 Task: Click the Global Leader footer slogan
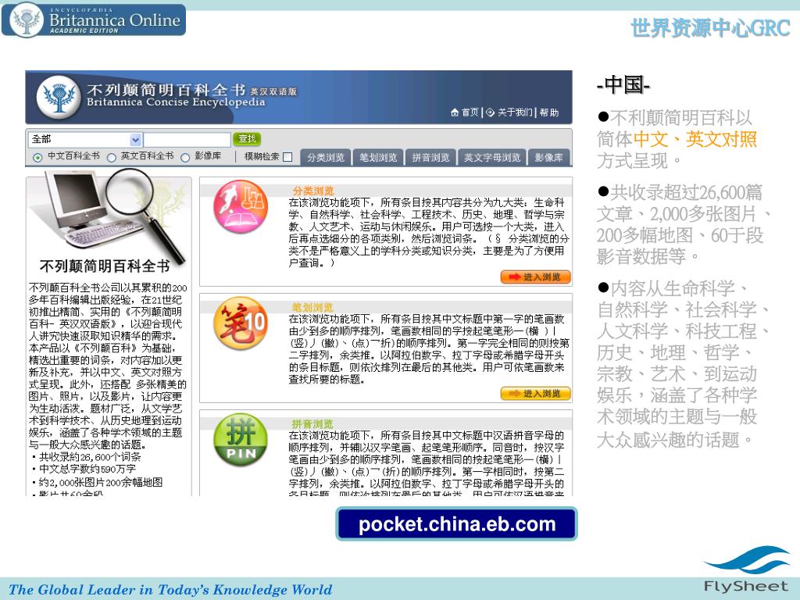(x=171, y=590)
